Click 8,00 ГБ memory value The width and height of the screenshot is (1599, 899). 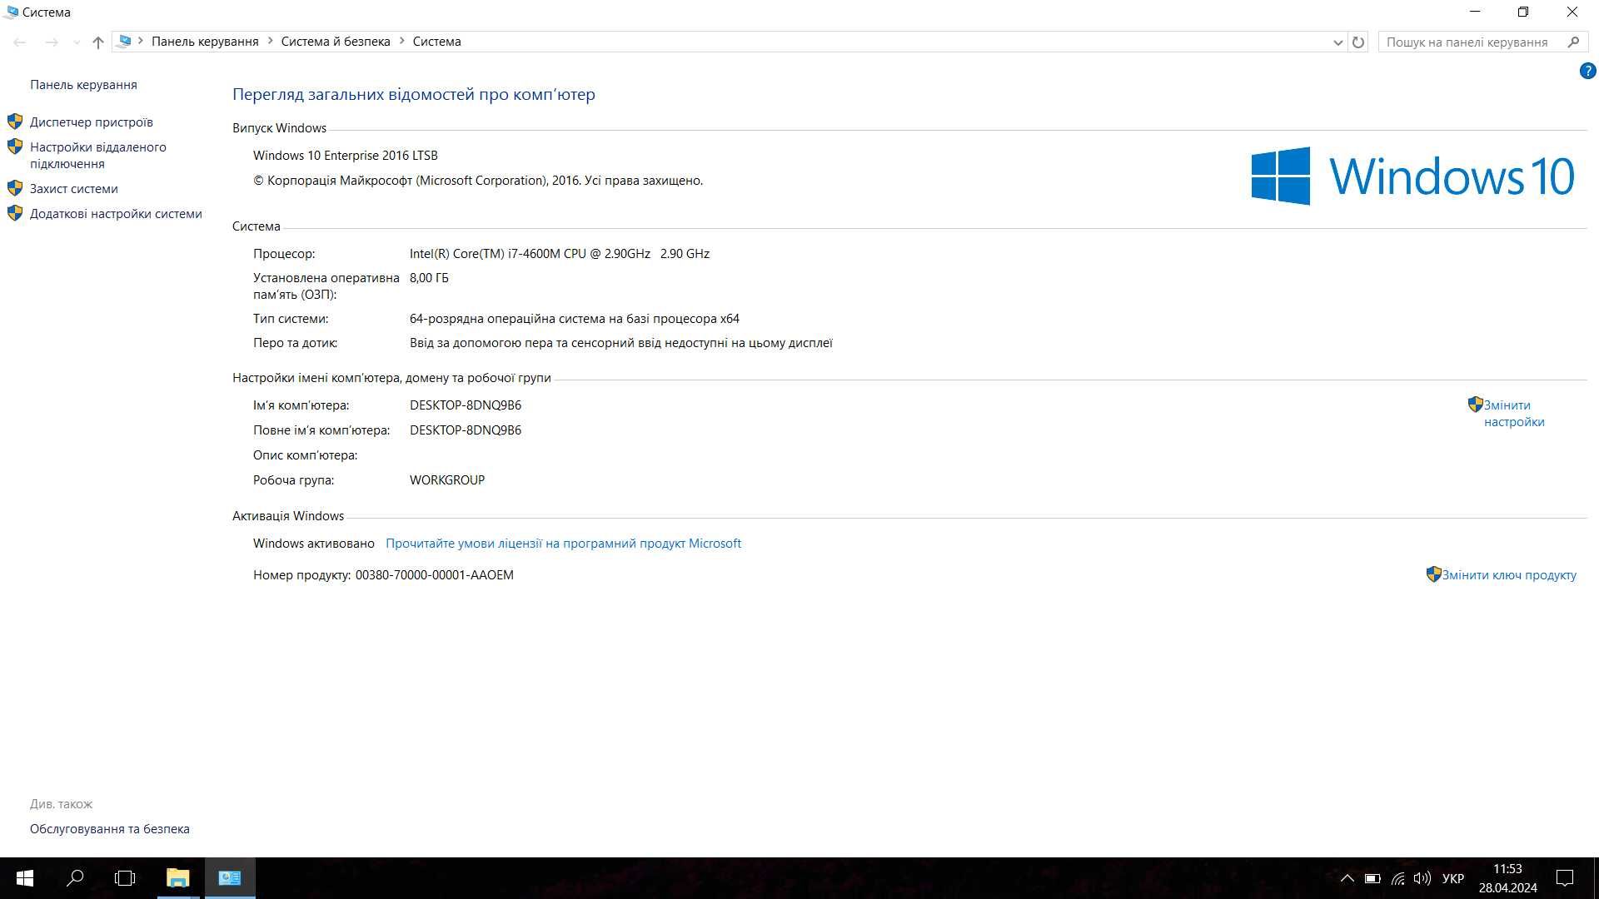pyautogui.click(x=429, y=278)
